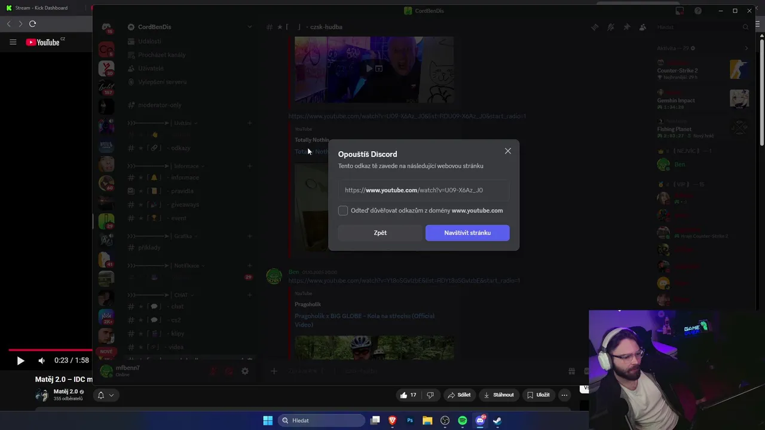Click the YouTube Sdílet button

click(459, 395)
